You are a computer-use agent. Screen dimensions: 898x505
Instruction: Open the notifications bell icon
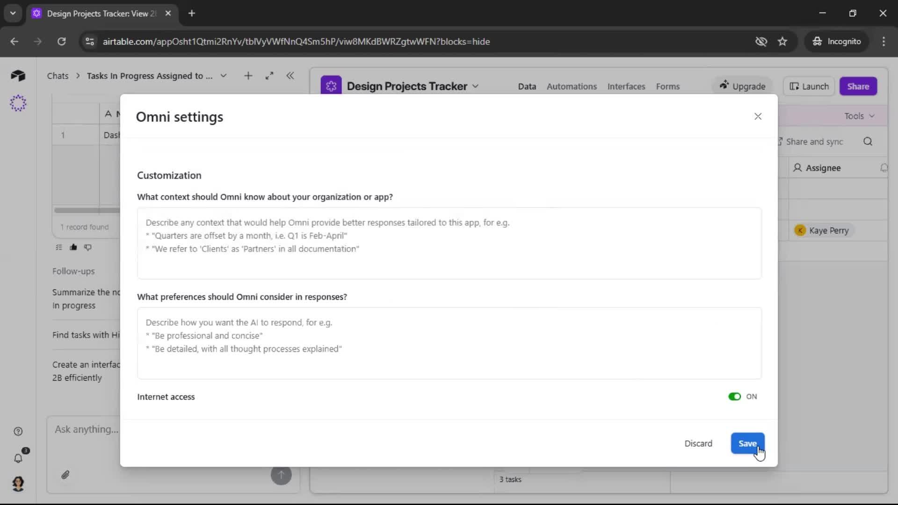click(x=18, y=458)
